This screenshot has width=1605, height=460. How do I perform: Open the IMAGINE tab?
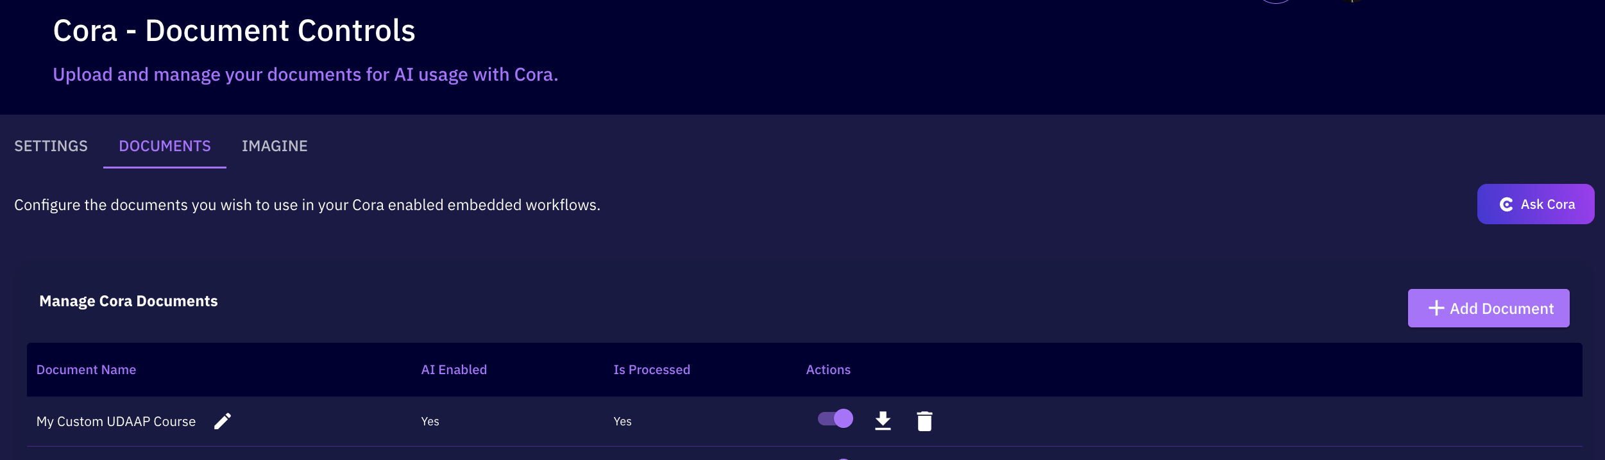coord(275,146)
